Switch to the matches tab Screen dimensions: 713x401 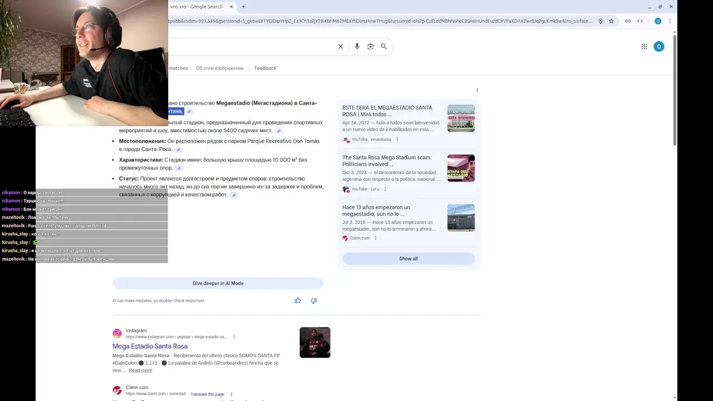coord(178,68)
